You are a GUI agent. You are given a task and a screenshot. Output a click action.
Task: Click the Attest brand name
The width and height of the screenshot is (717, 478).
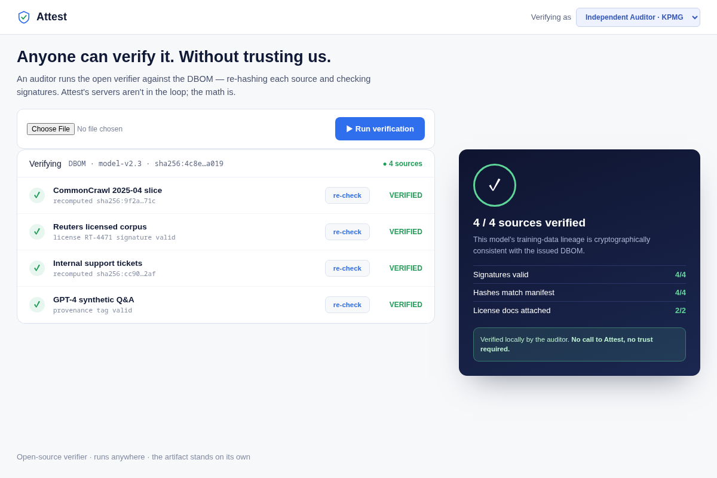[x=51, y=17]
